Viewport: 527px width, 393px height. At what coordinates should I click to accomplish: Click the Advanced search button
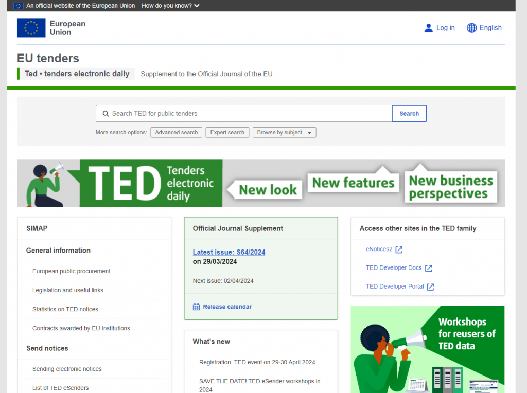click(x=176, y=132)
